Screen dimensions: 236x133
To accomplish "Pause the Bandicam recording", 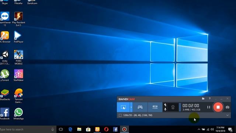I will click(x=209, y=107).
